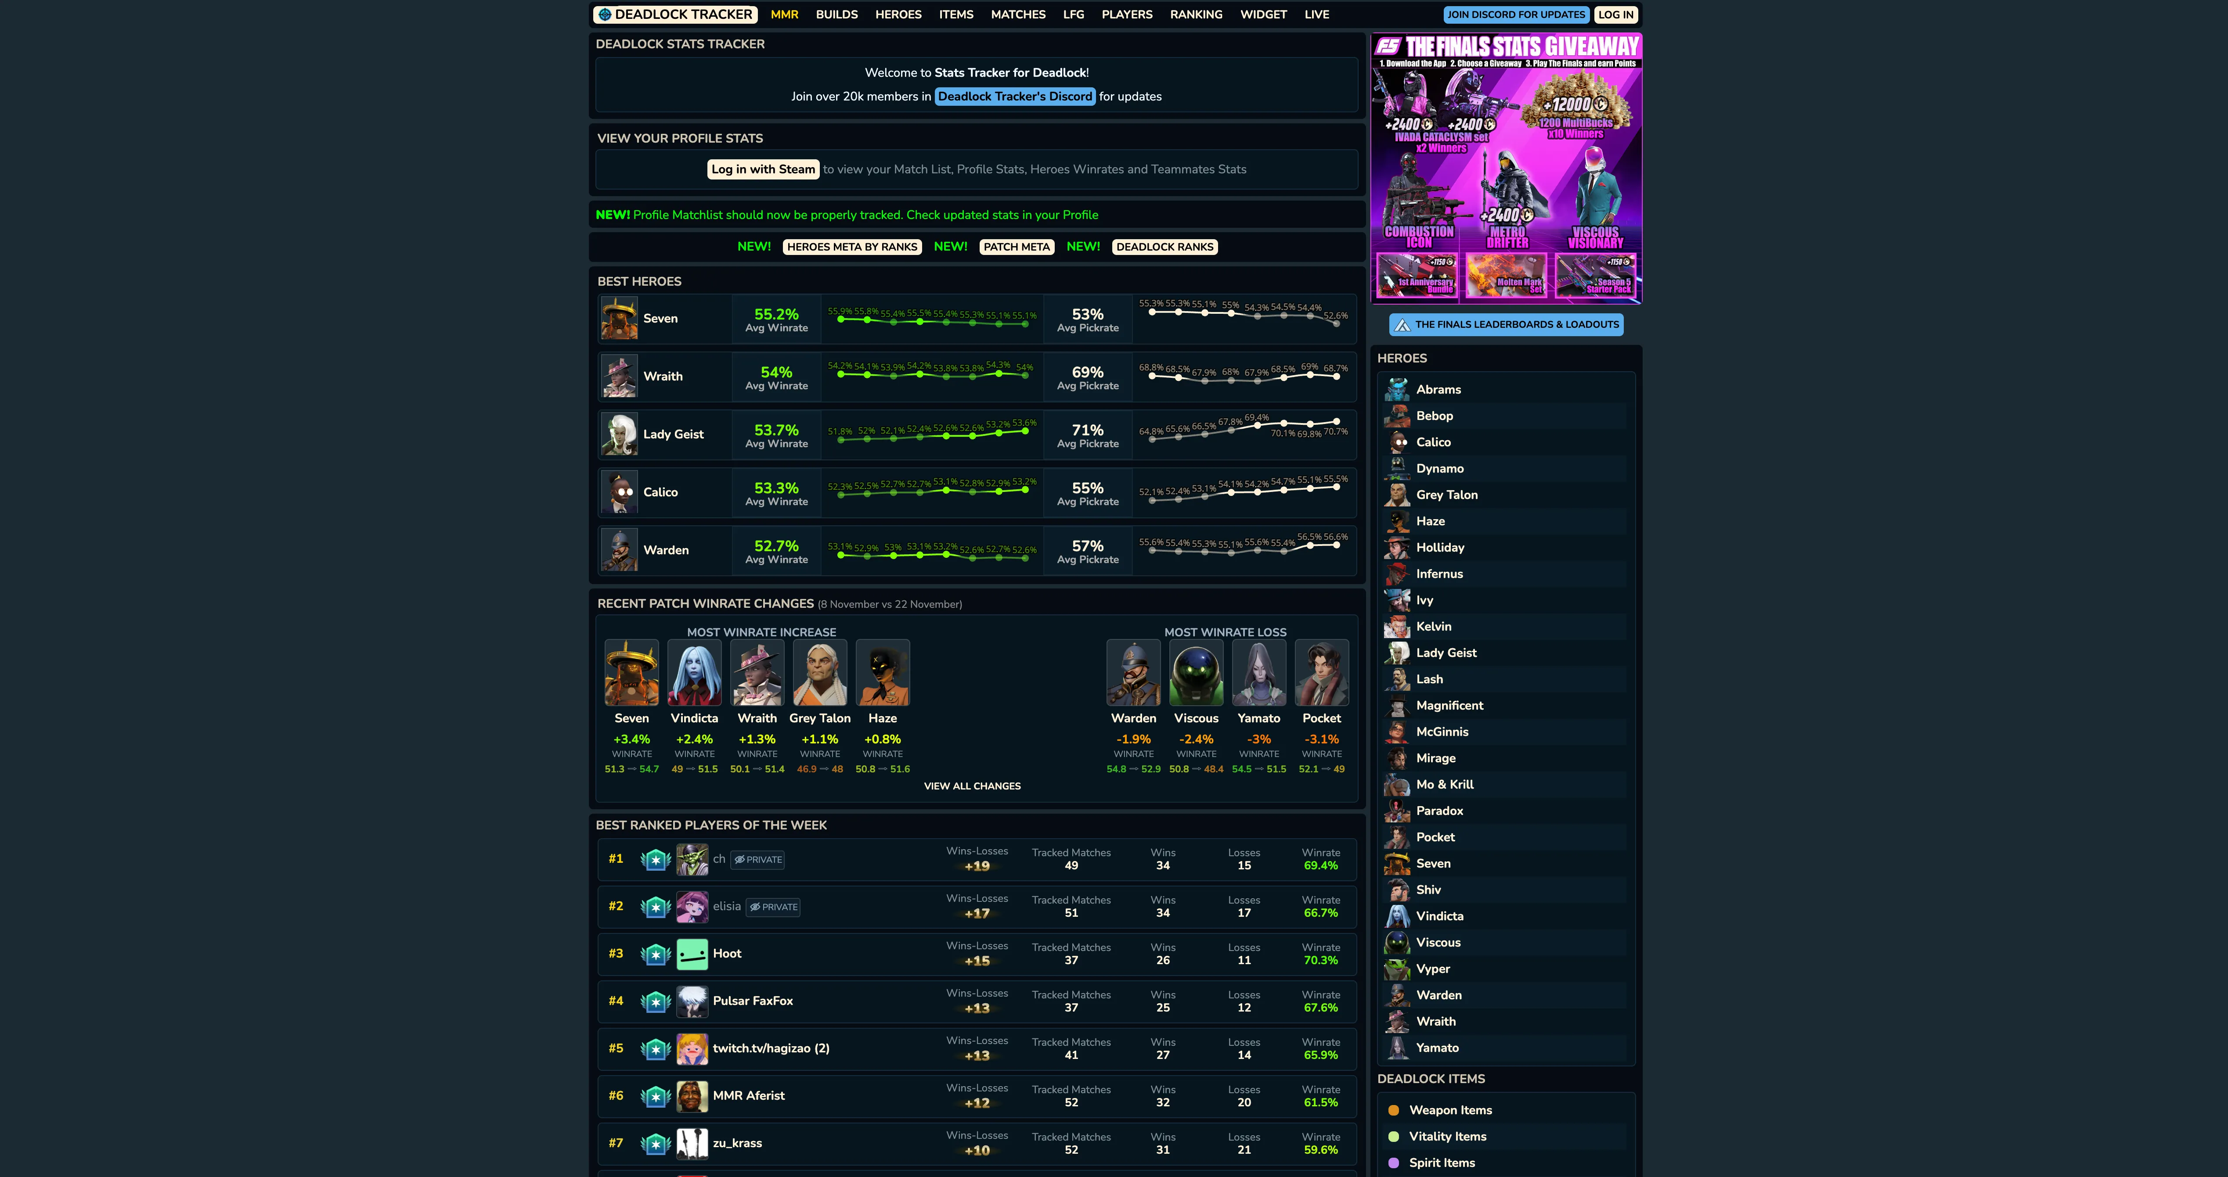Open zu_krass player name in rankings
This screenshot has width=2228, height=1177.
[738, 1143]
